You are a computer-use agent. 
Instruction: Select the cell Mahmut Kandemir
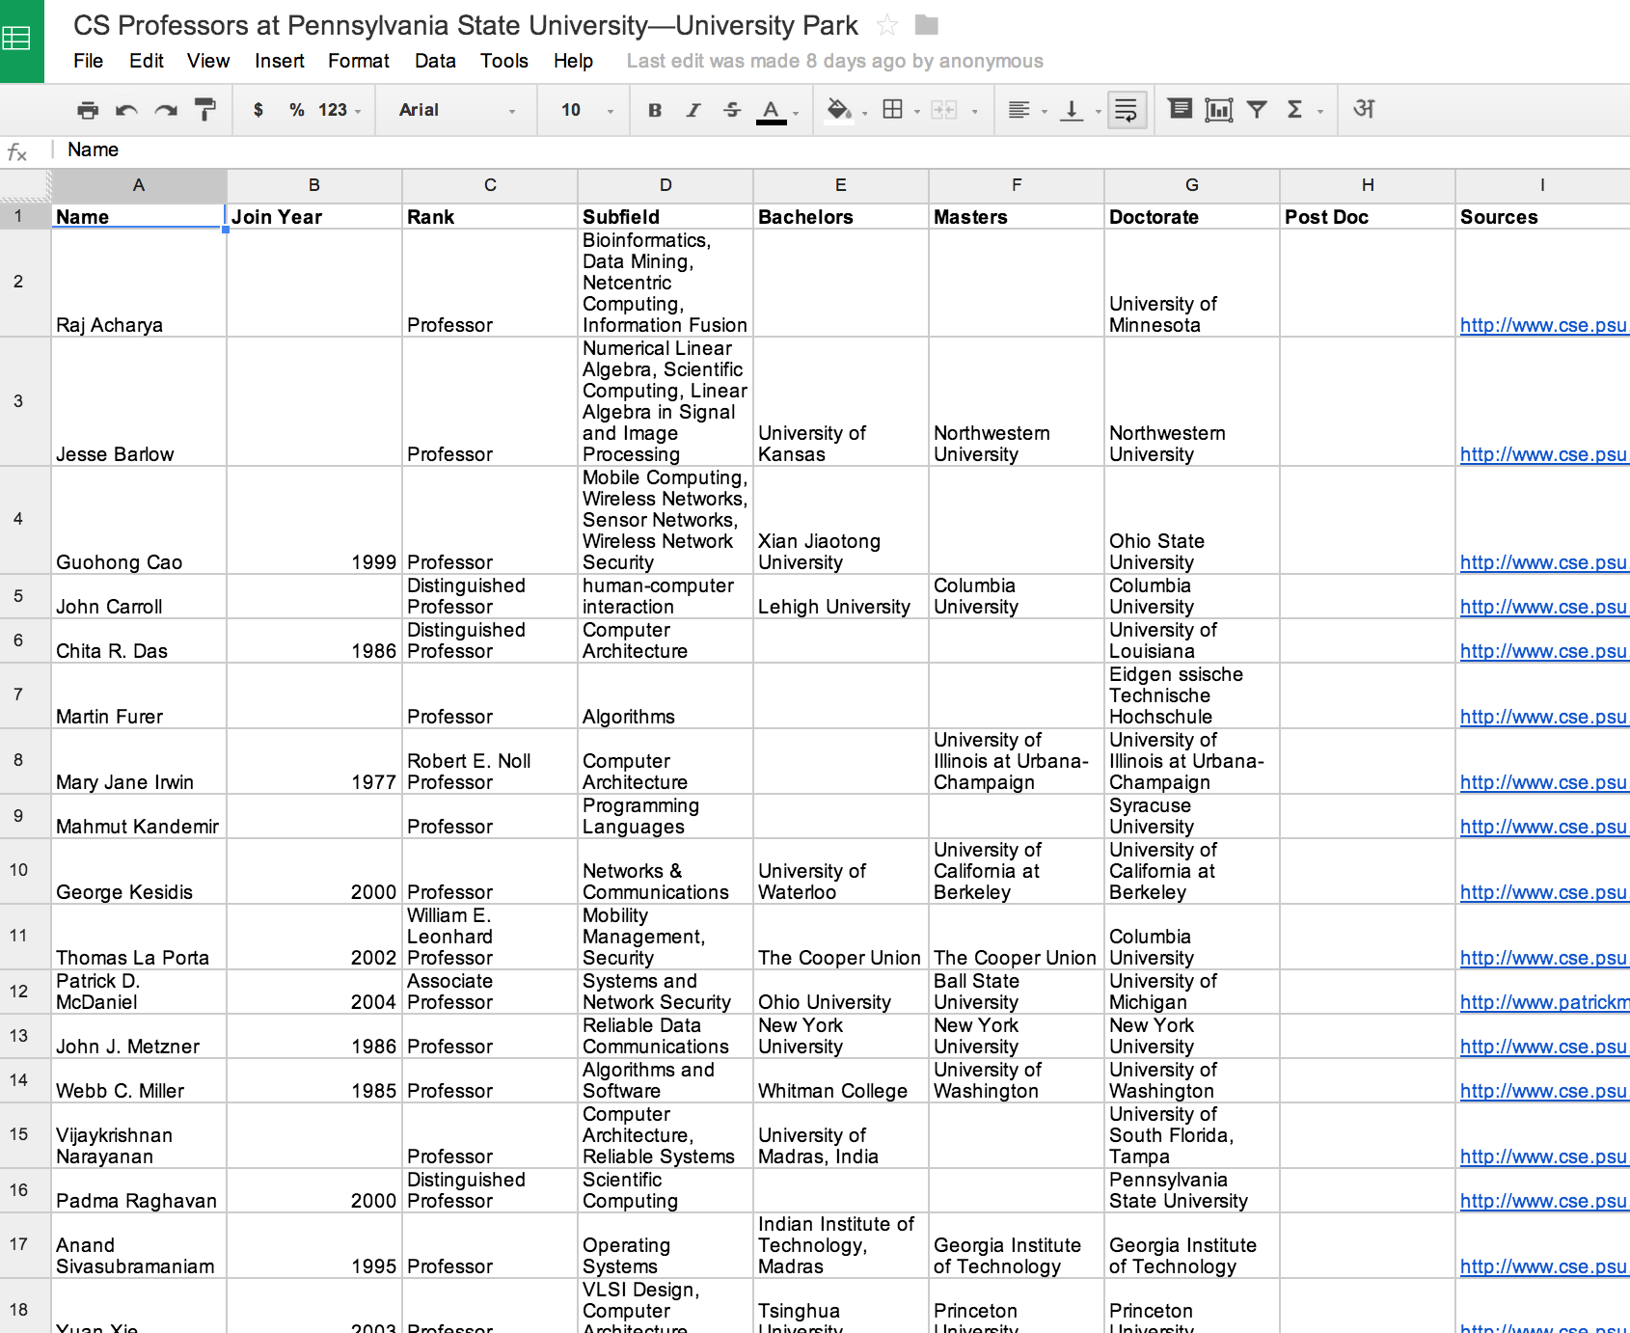coord(139,817)
